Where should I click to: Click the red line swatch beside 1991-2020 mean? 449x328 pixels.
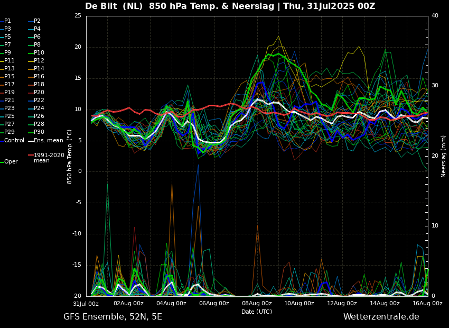point(31,156)
